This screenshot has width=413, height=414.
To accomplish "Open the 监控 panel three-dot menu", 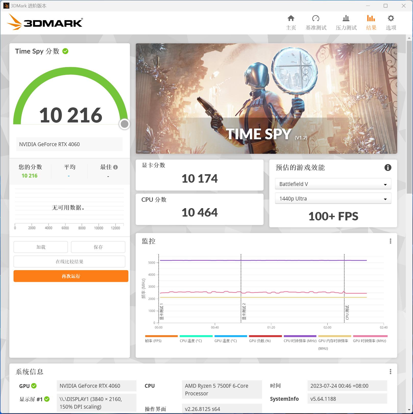I will point(390,241).
